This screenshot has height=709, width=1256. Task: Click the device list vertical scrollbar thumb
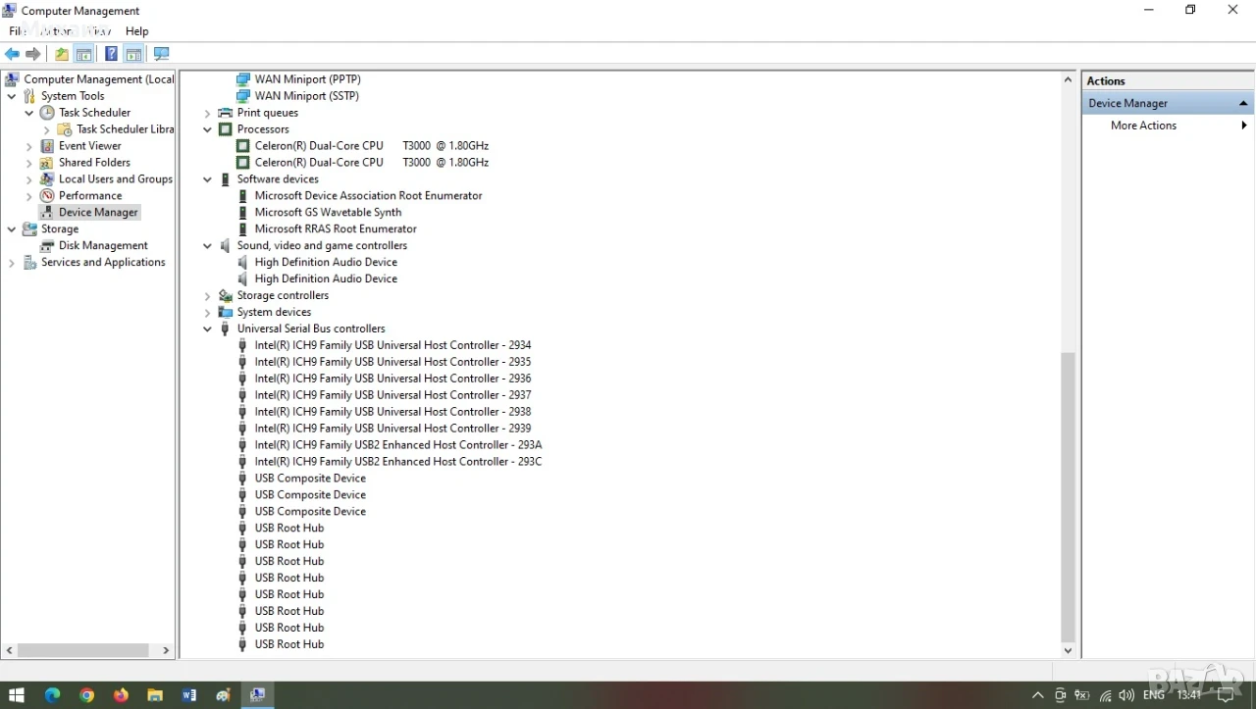pos(1069,497)
